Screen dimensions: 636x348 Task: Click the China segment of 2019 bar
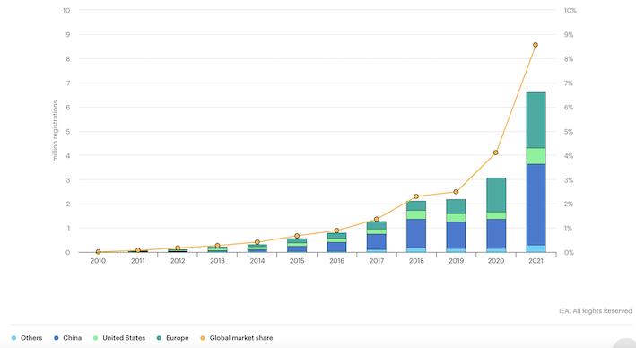[x=457, y=235]
